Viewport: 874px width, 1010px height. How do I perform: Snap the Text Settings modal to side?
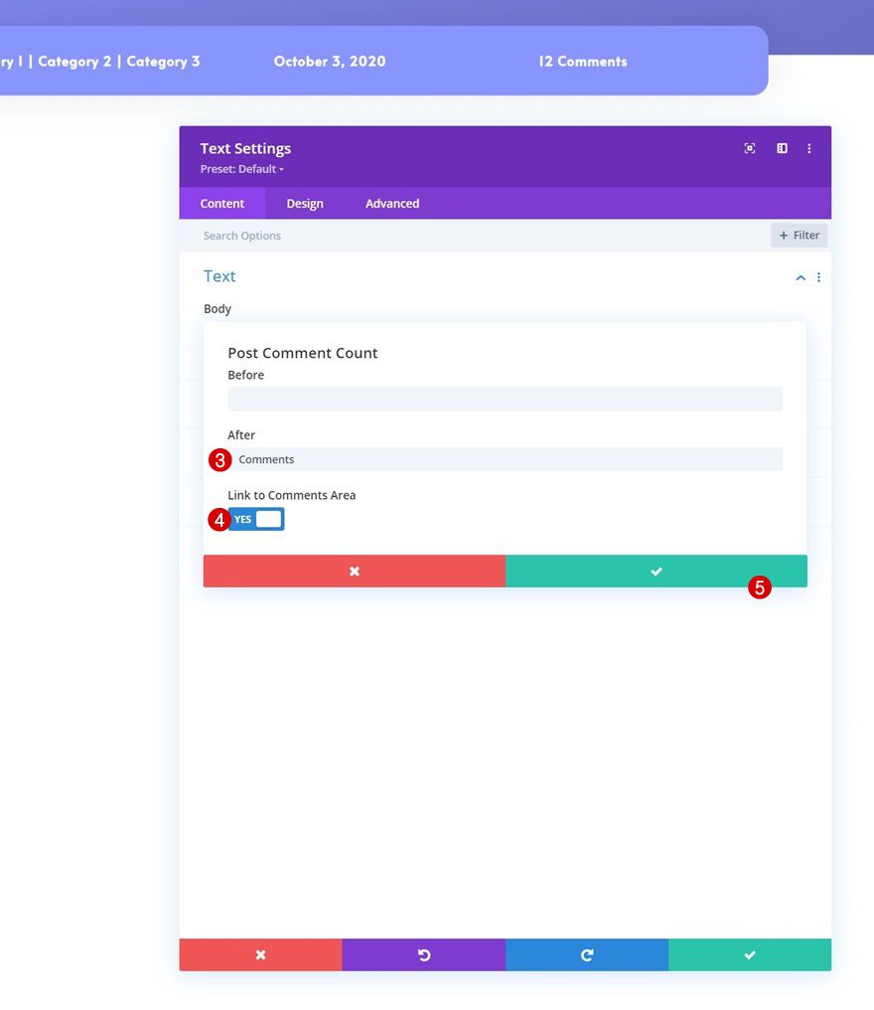coord(782,147)
